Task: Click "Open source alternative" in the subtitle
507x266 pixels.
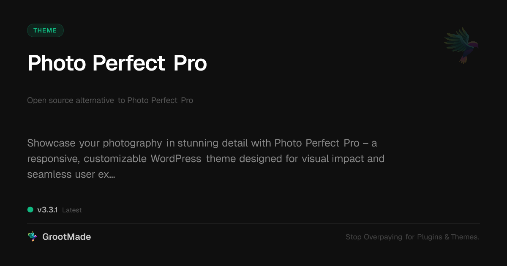Action: (x=71, y=100)
